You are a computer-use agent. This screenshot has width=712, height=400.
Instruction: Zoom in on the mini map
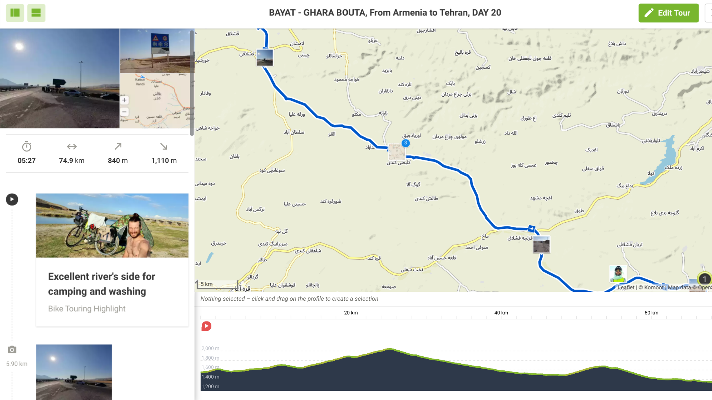click(124, 100)
